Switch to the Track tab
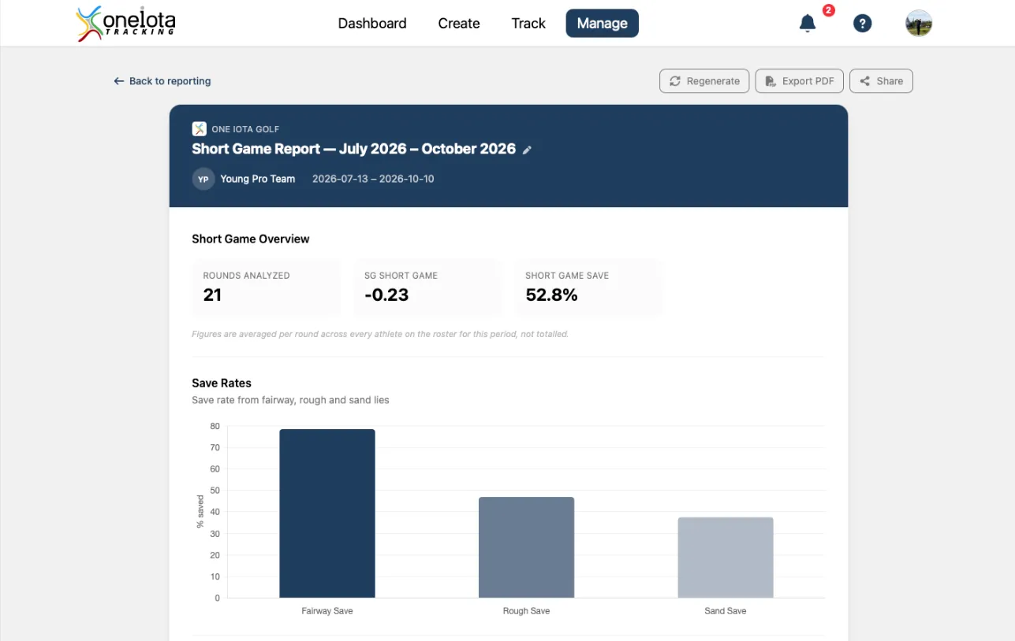 pos(528,24)
